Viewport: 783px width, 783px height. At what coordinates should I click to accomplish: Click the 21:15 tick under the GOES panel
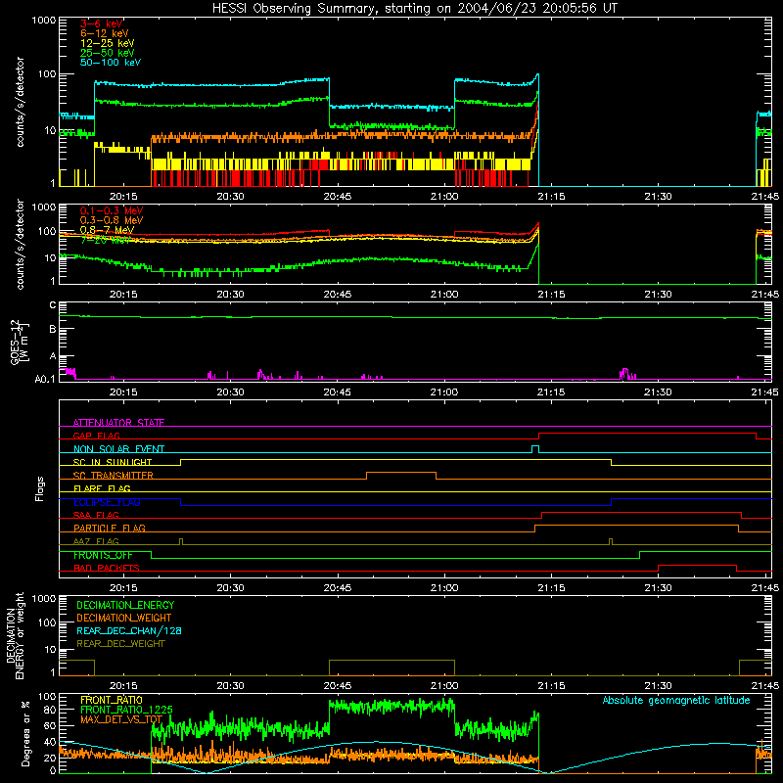pos(551,392)
